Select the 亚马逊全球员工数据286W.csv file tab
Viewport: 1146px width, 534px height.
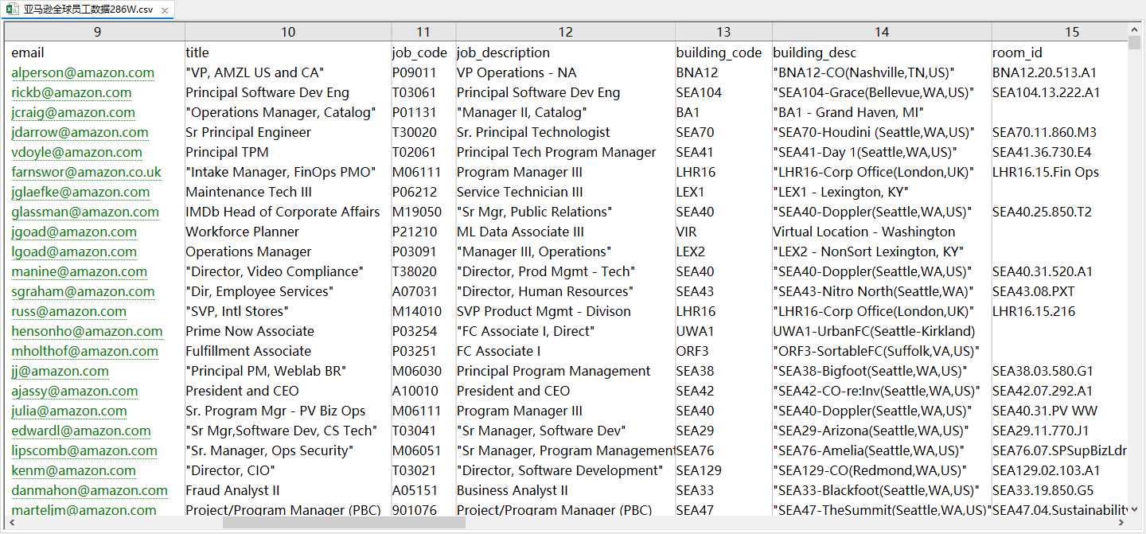(x=88, y=10)
